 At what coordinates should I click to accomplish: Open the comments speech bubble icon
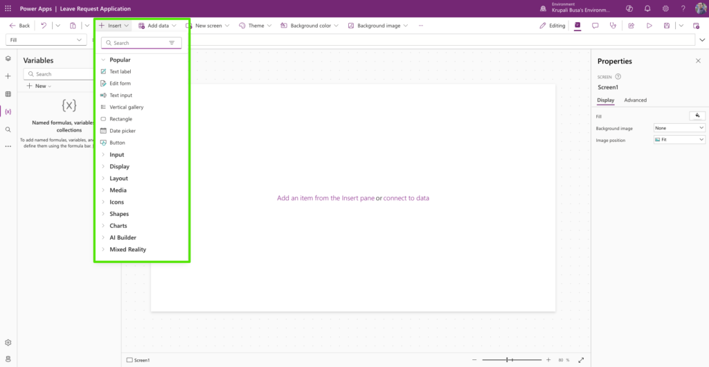[595, 26]
